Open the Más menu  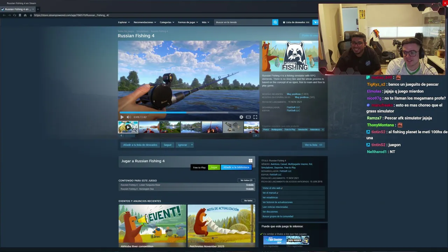(x=205, y=22)
